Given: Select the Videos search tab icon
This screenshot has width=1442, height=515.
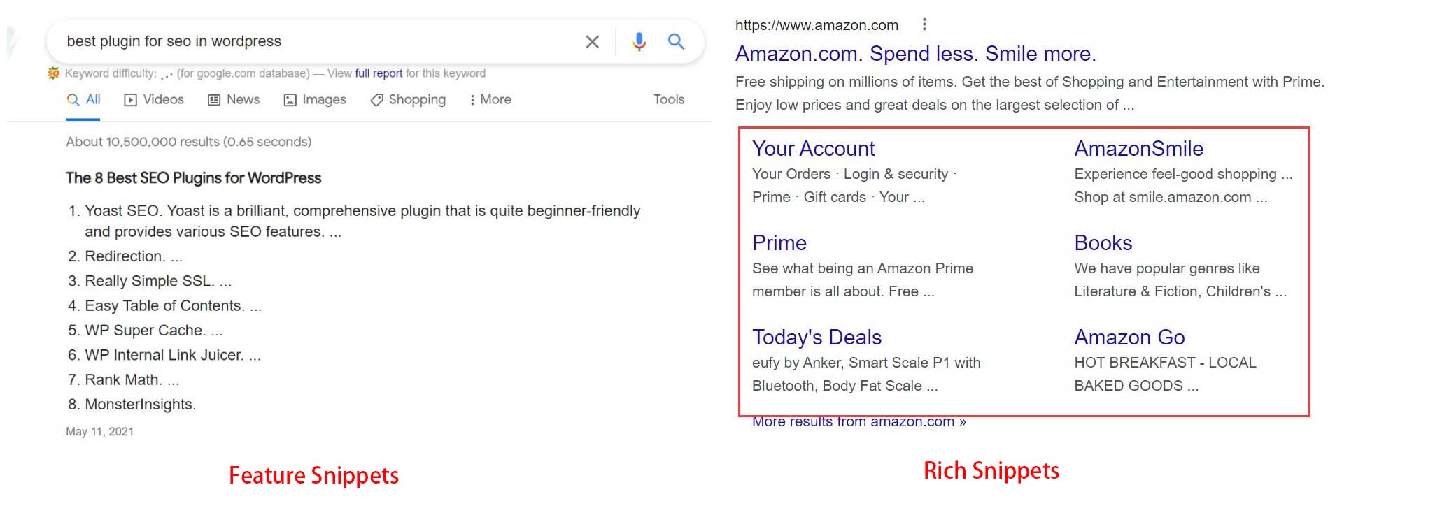Looking at the screenshot, I should 130,99.
